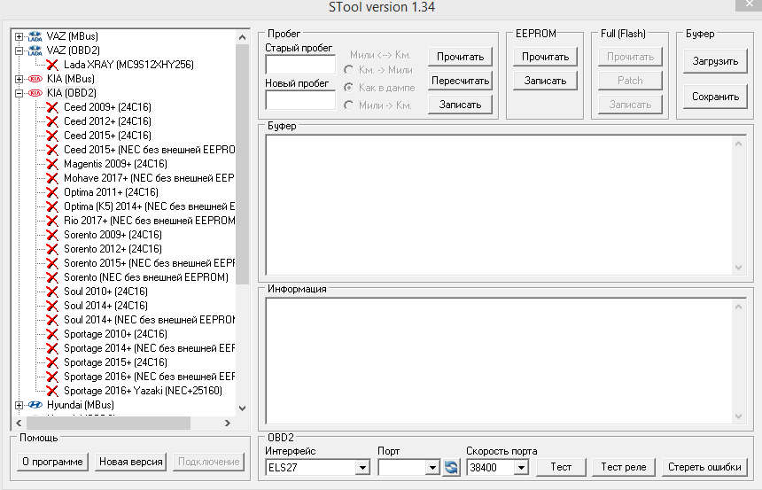Screen dimensions: 762x490
Task: Click red X icon beside Ceed 2009+ (24C16)
Action: point(53,107)
